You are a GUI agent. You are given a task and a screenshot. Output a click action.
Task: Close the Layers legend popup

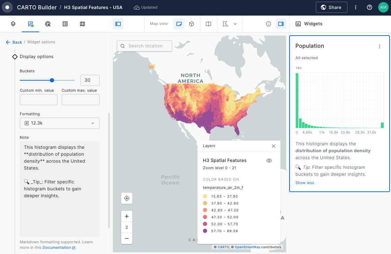274,146
